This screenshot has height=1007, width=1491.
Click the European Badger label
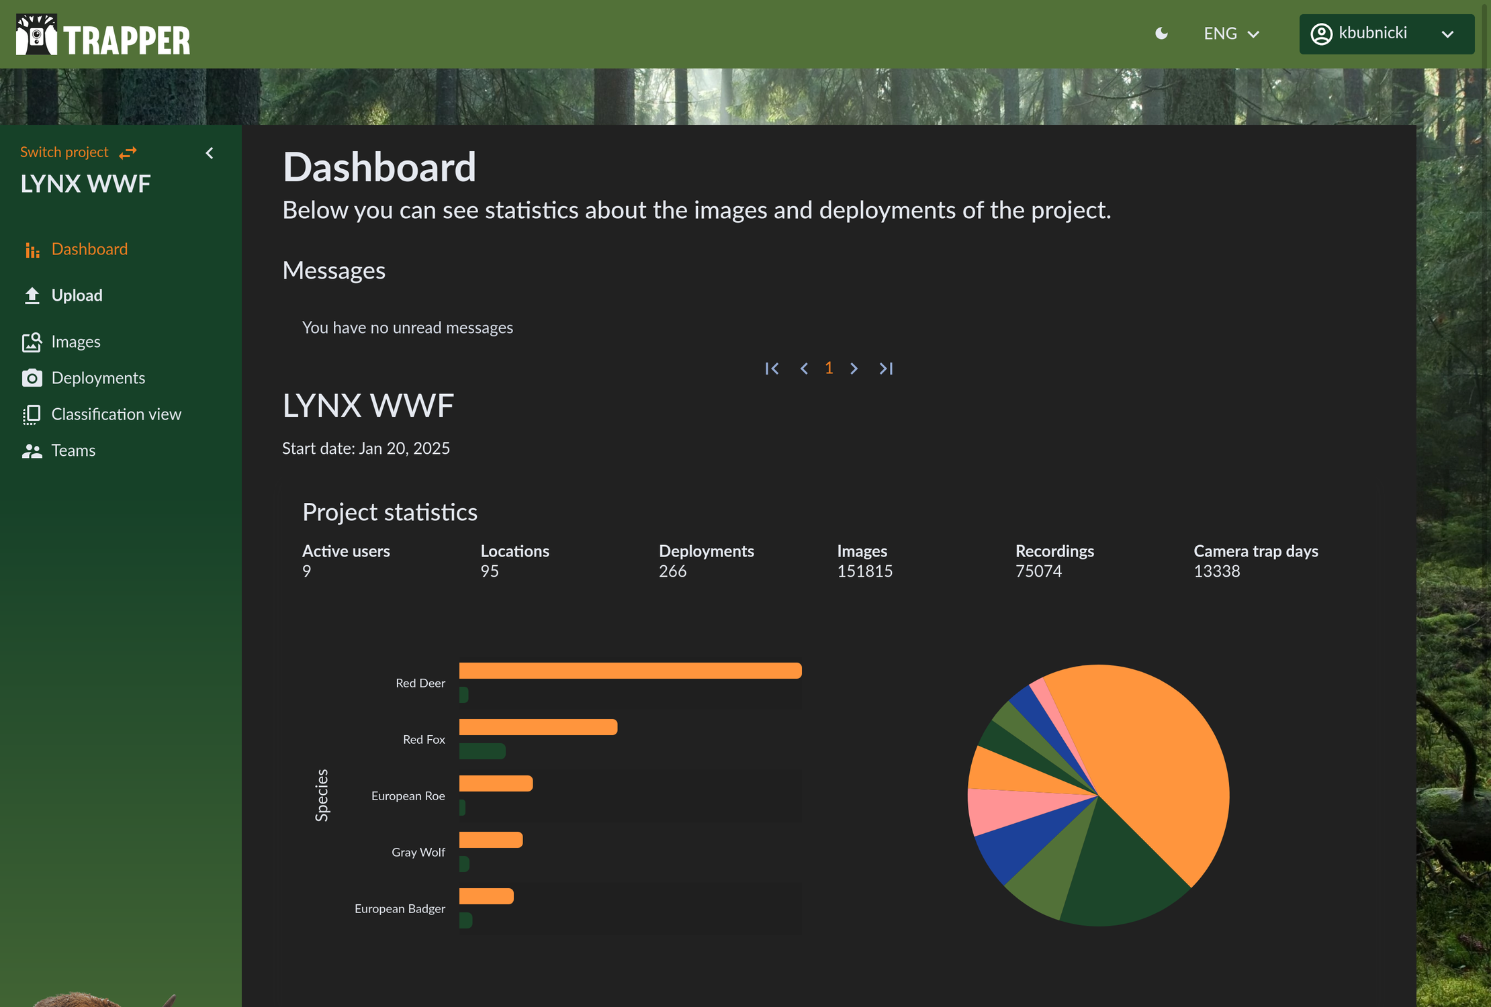[x=400, y=908]
